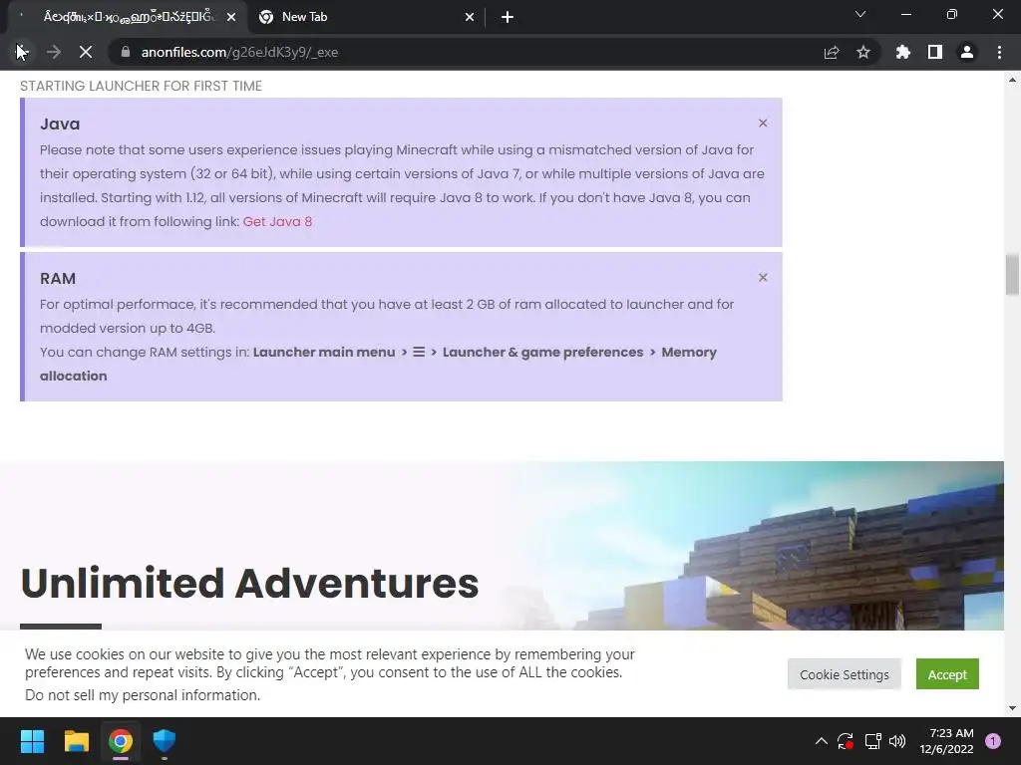Share this page icon
This screenshot has width=1021, height=765.
coord(832,52)
